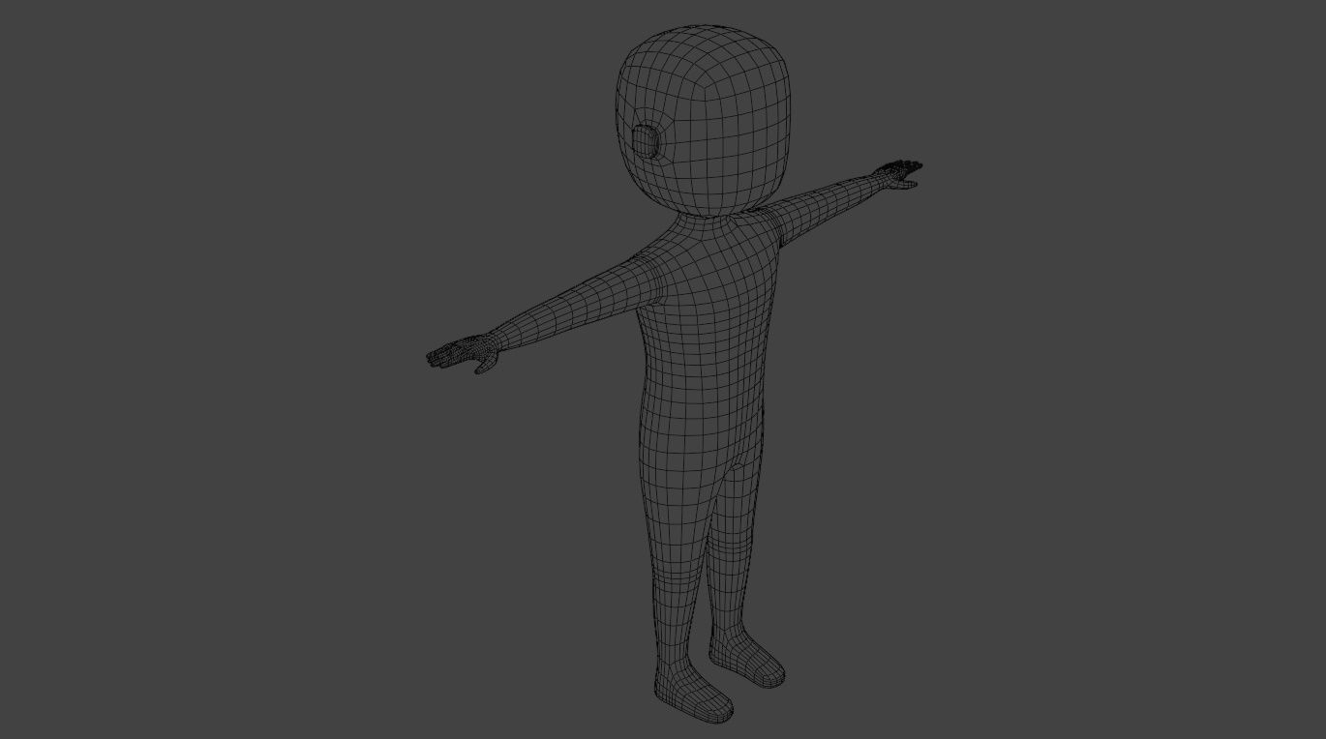Select the character's ear on the head
Screen dimensions: 1326x739
tap(647, 142)
